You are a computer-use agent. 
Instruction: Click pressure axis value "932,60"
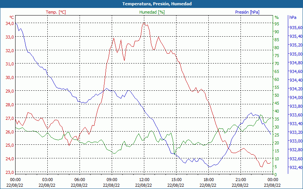click(x=296, y=158)
